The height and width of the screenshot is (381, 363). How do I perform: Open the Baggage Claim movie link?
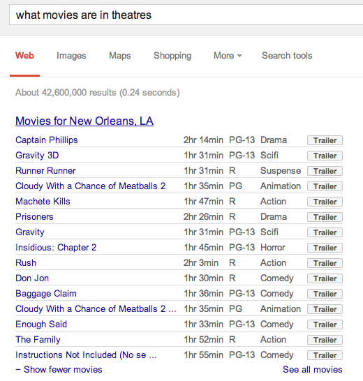coord(46,294)
